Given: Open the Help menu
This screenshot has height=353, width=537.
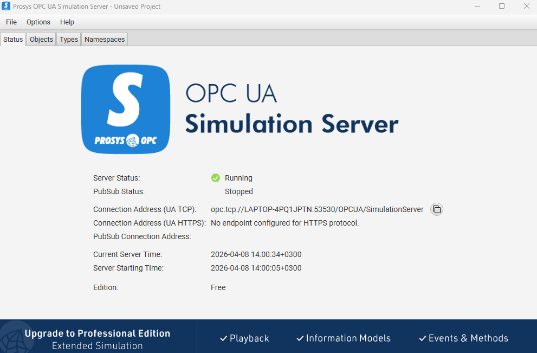Looking at the screenshot, I should coord(67,22).
